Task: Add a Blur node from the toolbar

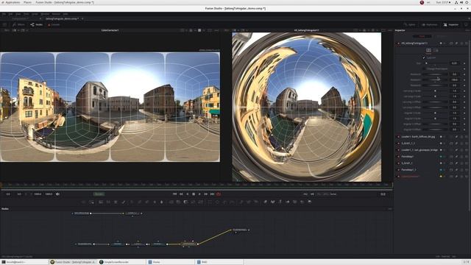Action: tap(162, 202)
